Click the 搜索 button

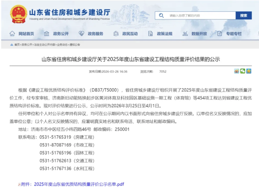pyautogui.click(x=244, y=15)
